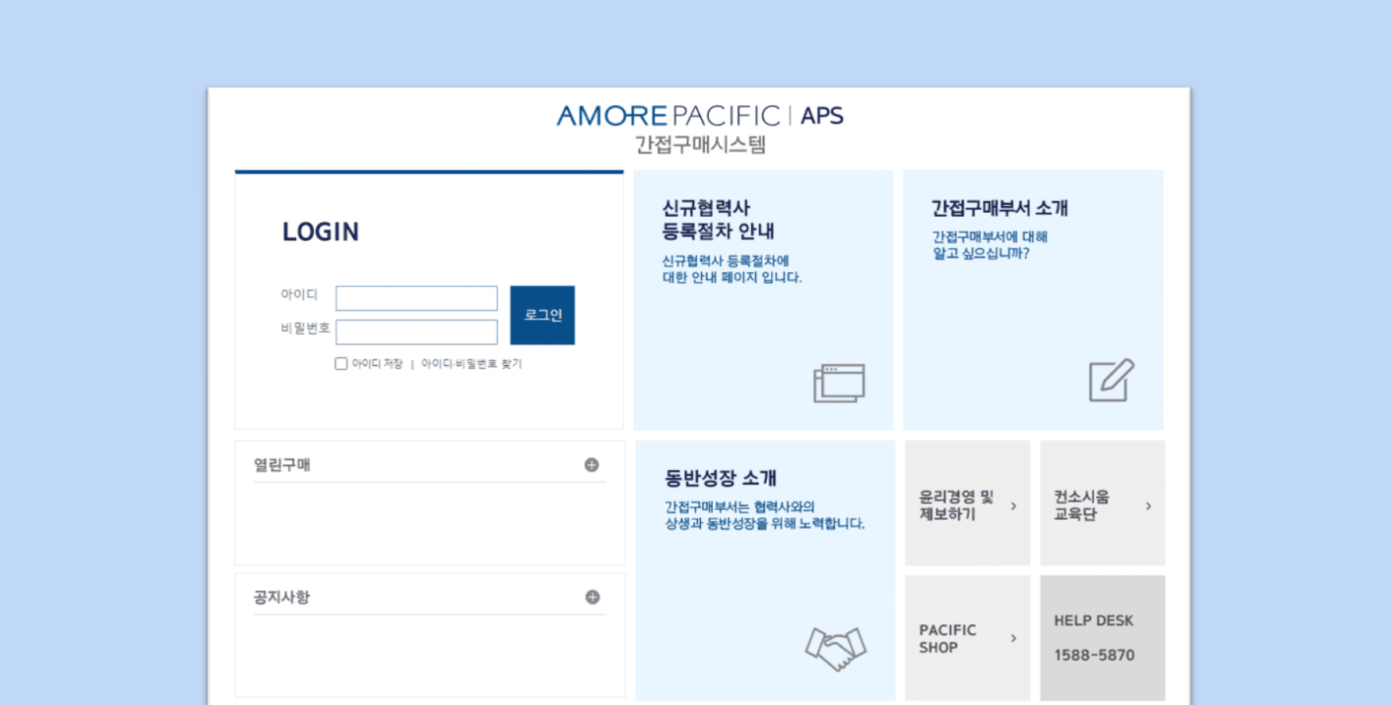Click the handshake icon in 동반성장 소개

tap(836, 648)
